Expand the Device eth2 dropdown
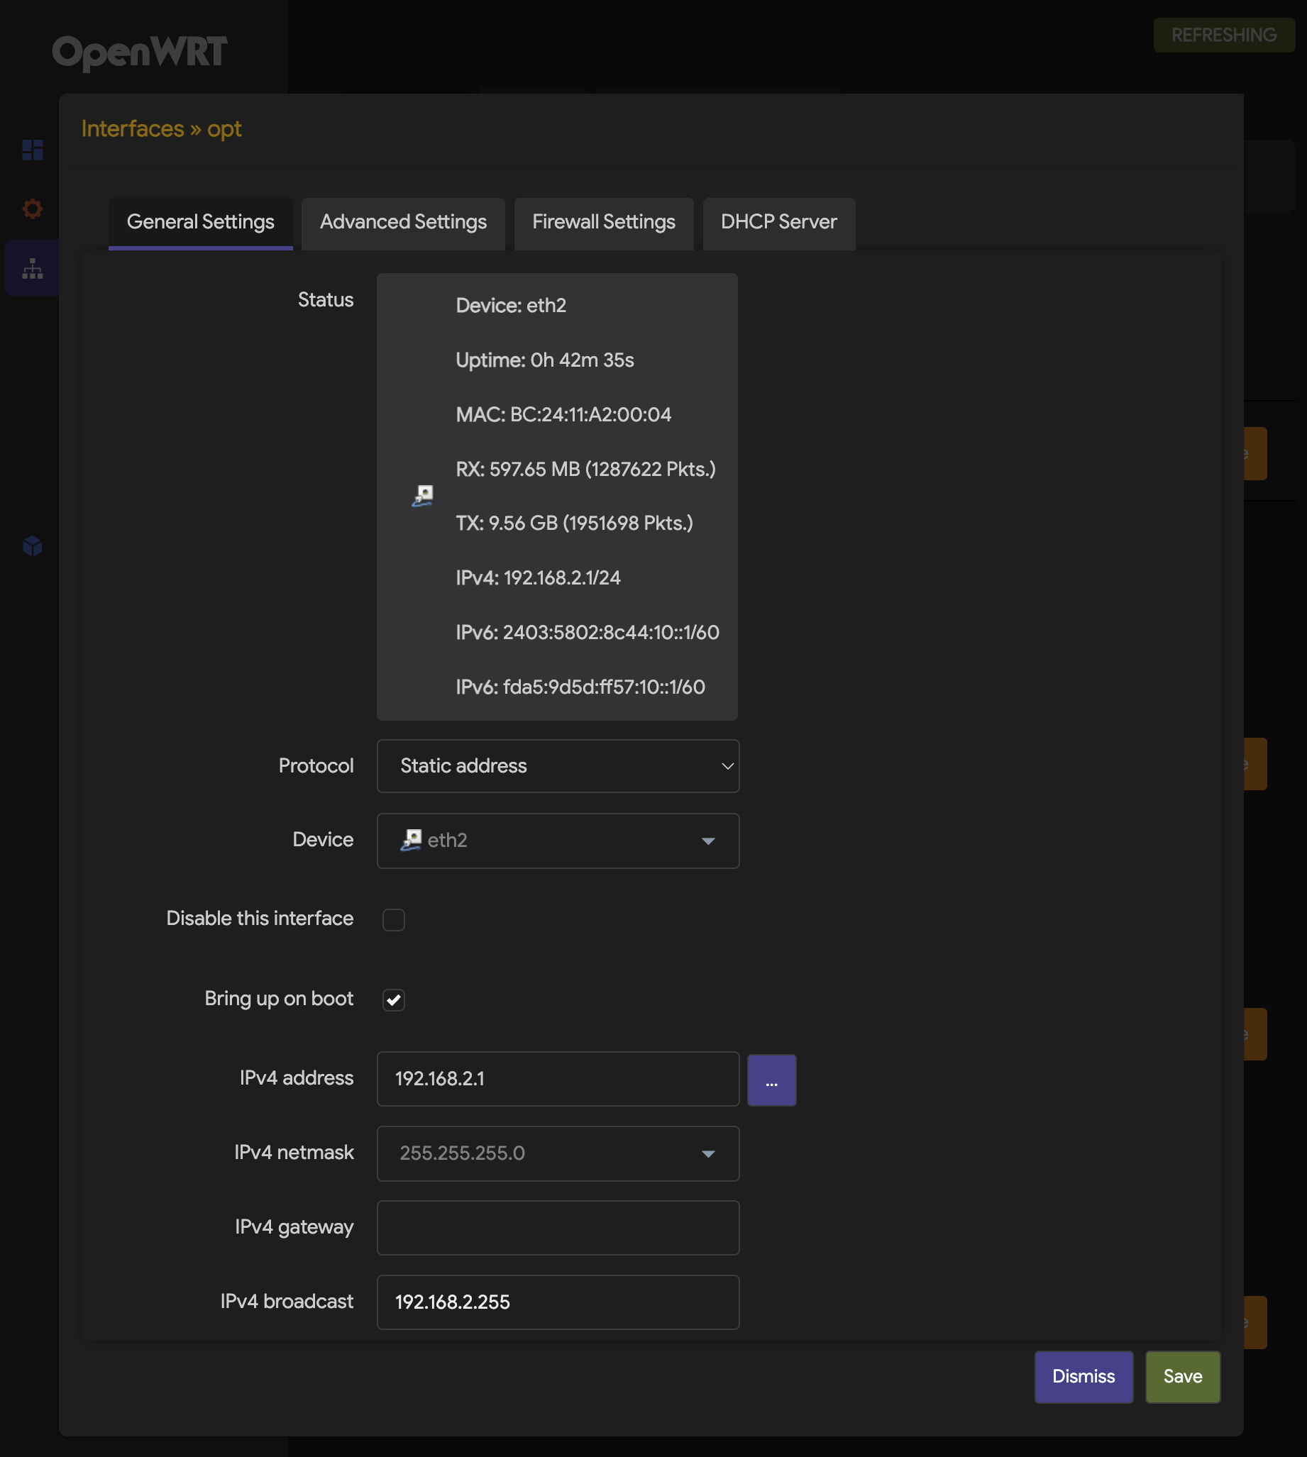Viewport: 1307px width, 1457px height. coord(558,841)
